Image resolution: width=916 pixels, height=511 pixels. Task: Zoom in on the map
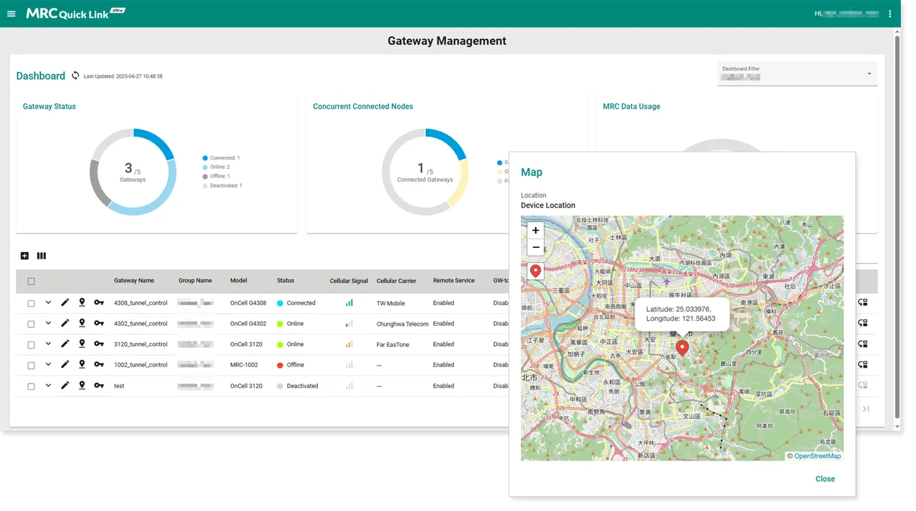pyautogui.click(x=536, y=230)
